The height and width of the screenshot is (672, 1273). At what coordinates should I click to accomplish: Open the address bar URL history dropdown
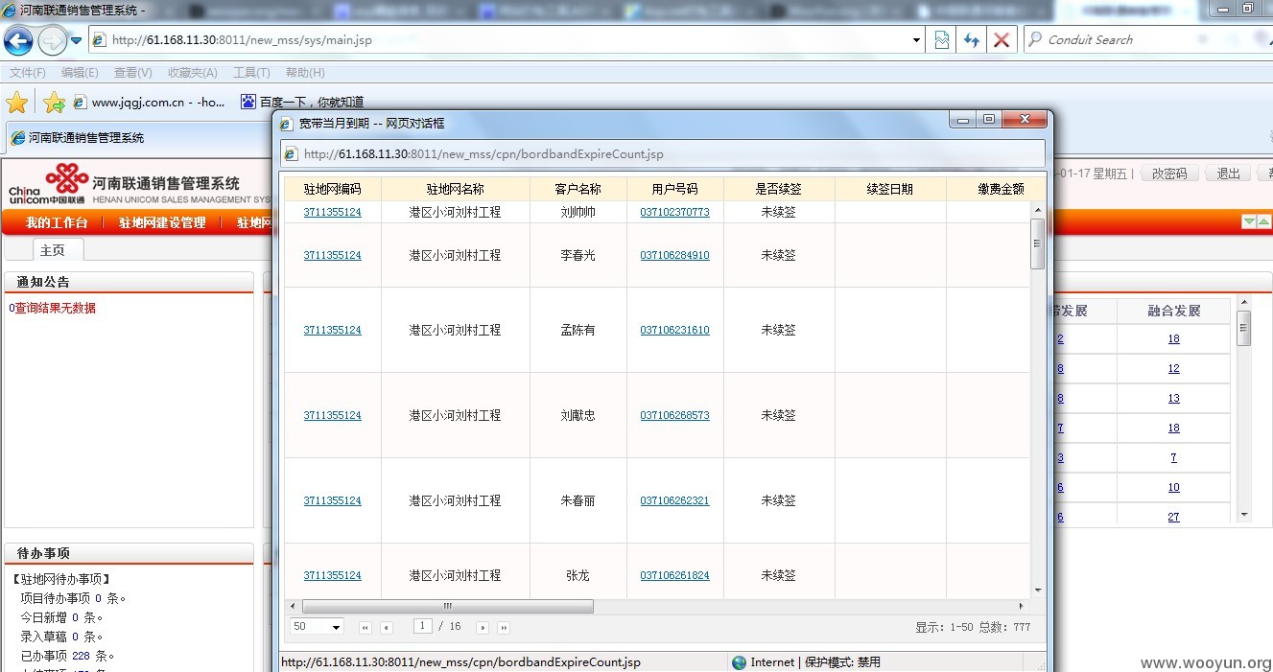[917, 40]
